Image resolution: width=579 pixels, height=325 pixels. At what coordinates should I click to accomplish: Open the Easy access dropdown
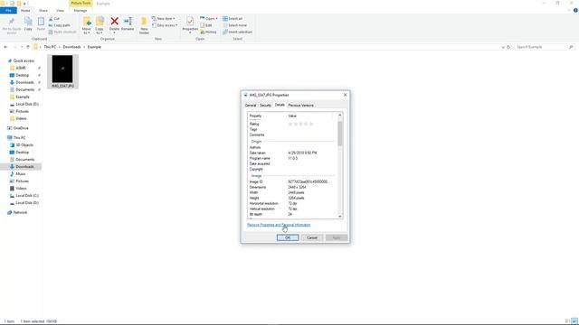click(x=165, y=25)
